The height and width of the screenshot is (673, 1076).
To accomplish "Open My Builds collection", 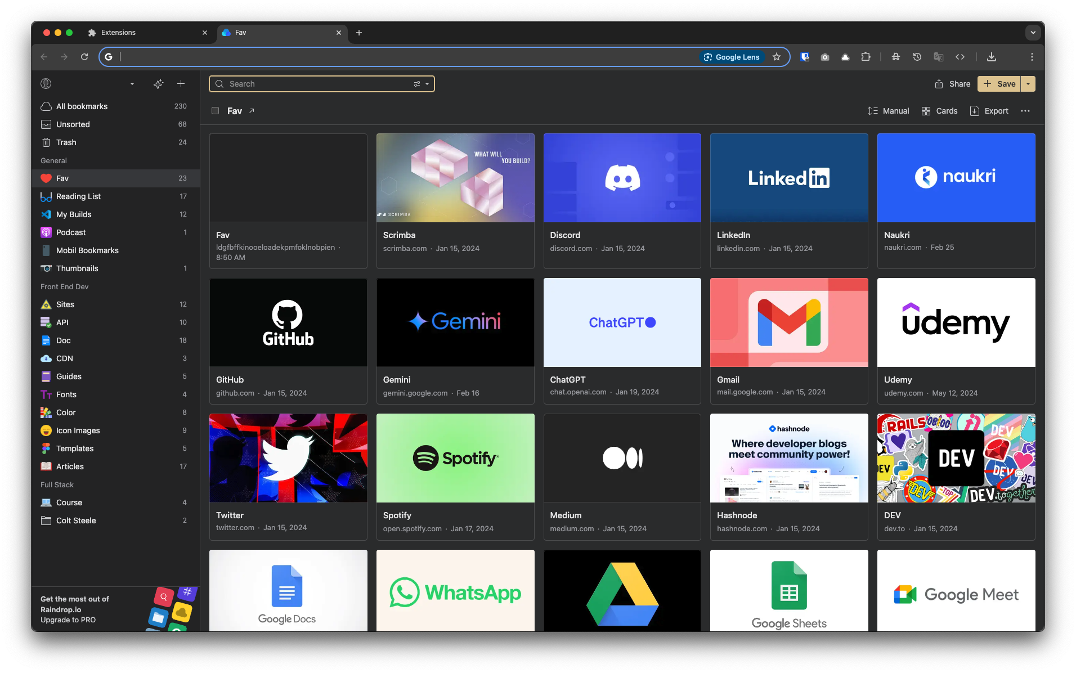I will click(x=115, y=214).
